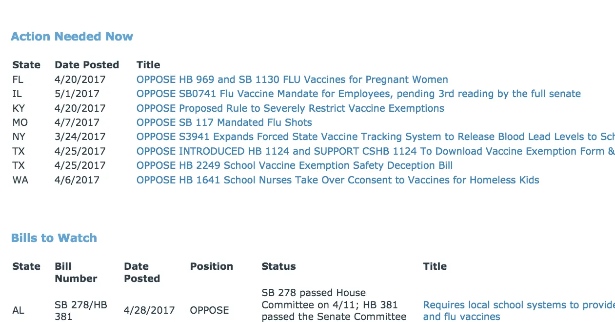Screen dimensions: 615x322
Task: Open the Texas HB 1124 exemption form link
Action: pyautogui.click(x=375, y=151)
